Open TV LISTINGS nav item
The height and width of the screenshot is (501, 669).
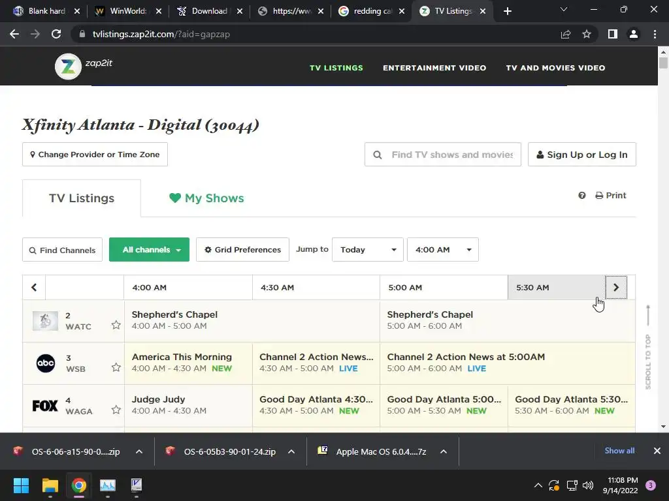(336, 68)
